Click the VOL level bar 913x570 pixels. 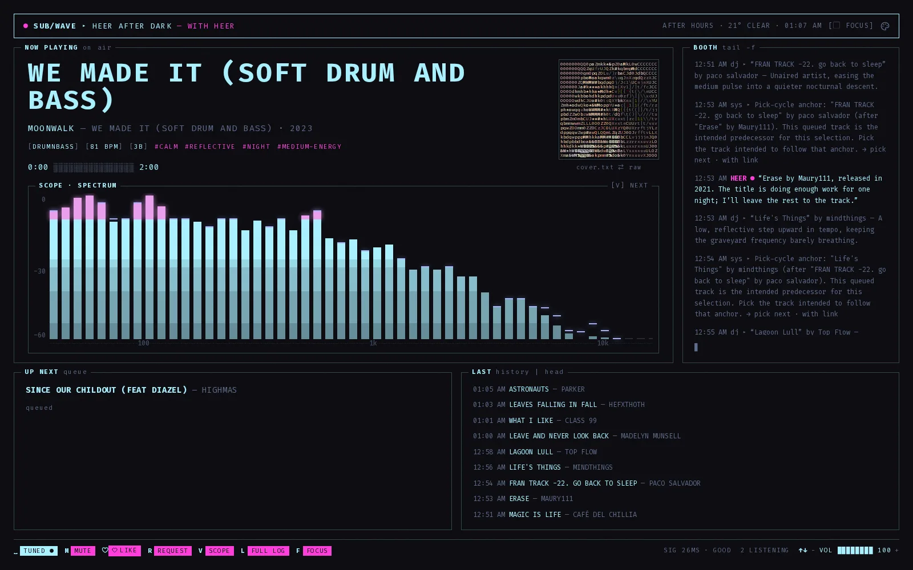(855, 550)
